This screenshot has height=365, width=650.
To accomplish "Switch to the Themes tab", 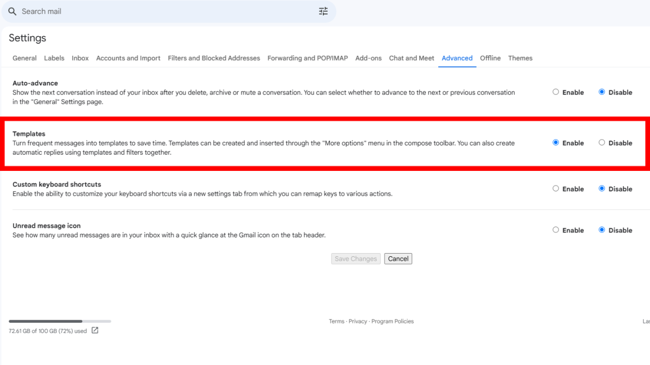I will pos(520,58).
